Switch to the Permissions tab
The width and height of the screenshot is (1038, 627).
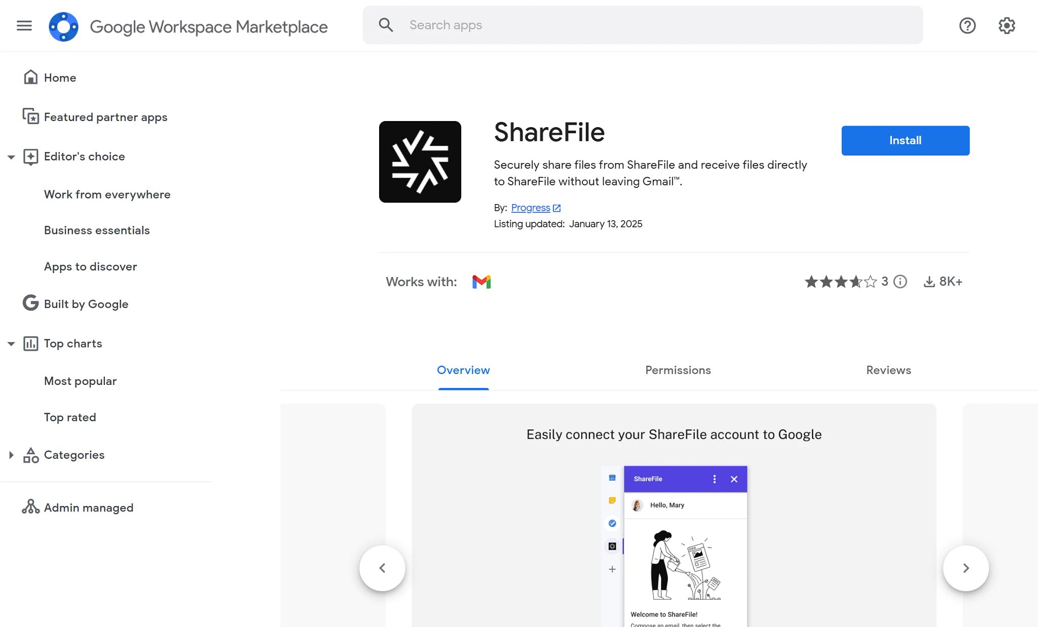pos(678,370)
